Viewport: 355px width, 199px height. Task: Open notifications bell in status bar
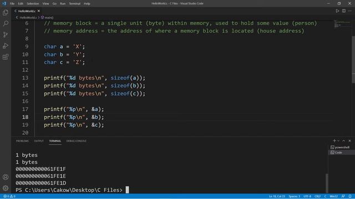pos(350,196)
